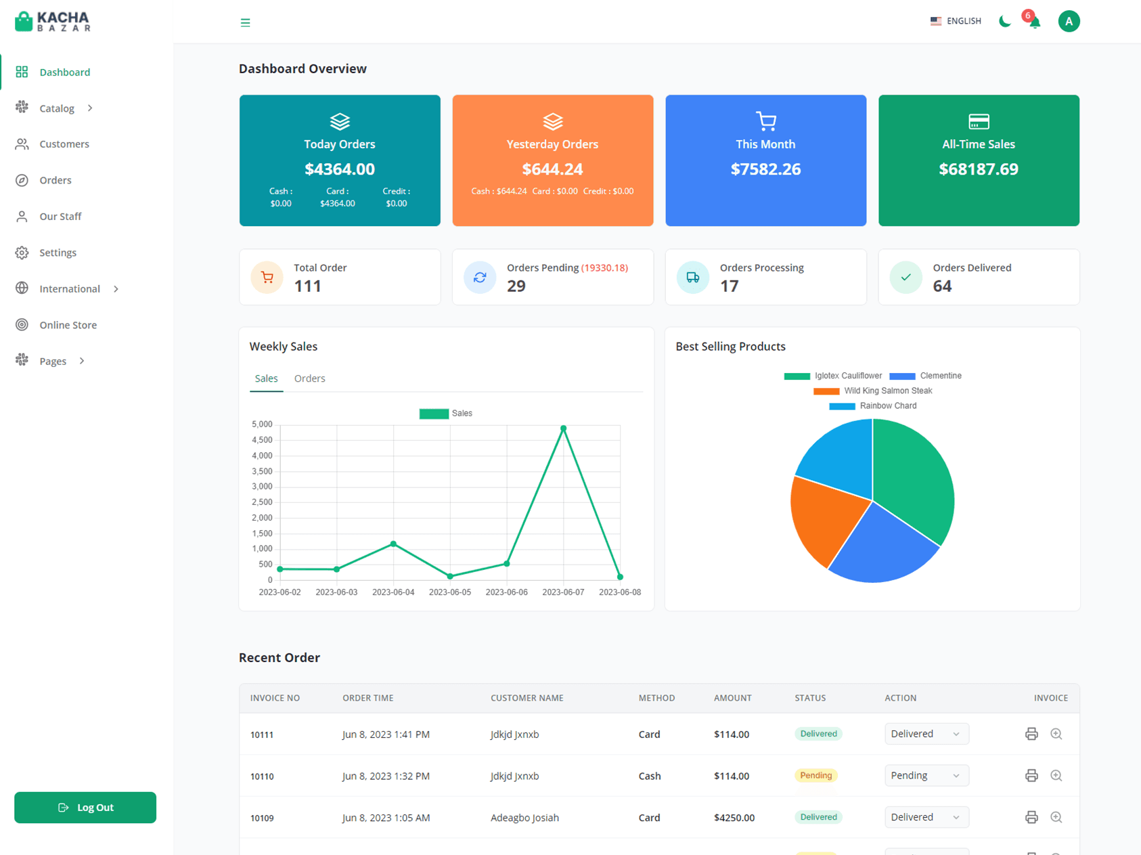Click the Yesterday Orders layers icon
Viewport: 1141px width, 855px height.
(x=553, y=121)
